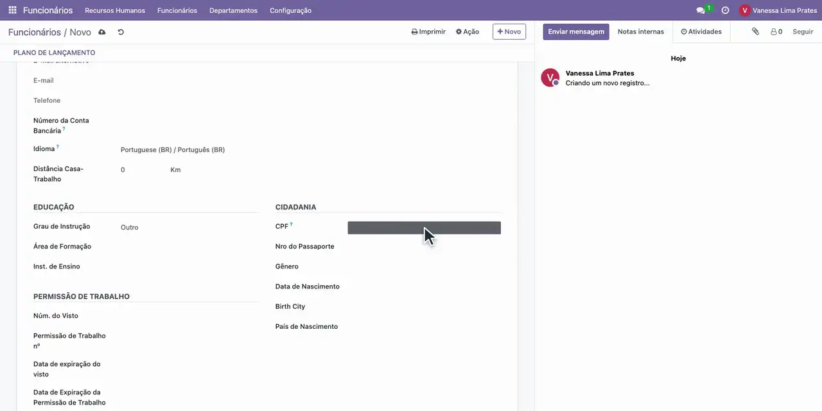Open the Atividades tab
Image resolution: width=822 pixels, height=411 pixels.
point(701,31)
